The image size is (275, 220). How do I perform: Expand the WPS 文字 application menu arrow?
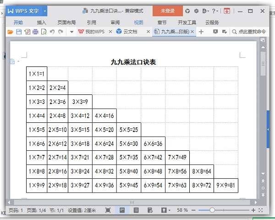[x=45, y=11]
